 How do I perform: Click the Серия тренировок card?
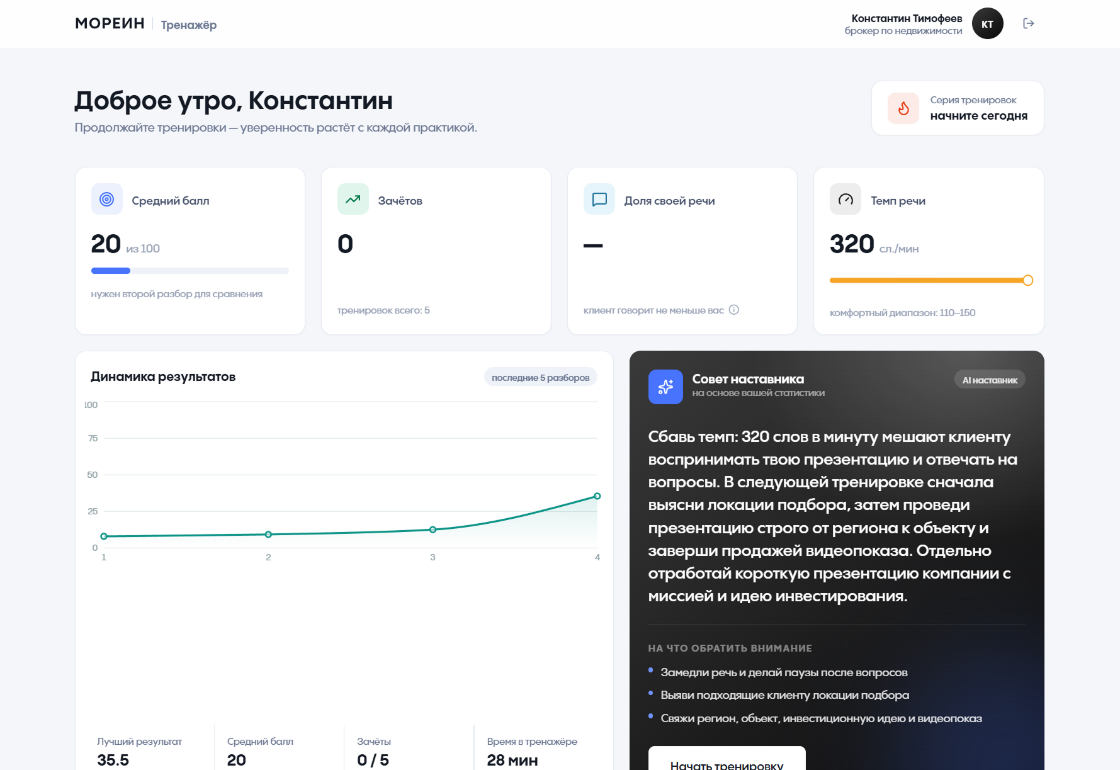click(x=958, y=108)
